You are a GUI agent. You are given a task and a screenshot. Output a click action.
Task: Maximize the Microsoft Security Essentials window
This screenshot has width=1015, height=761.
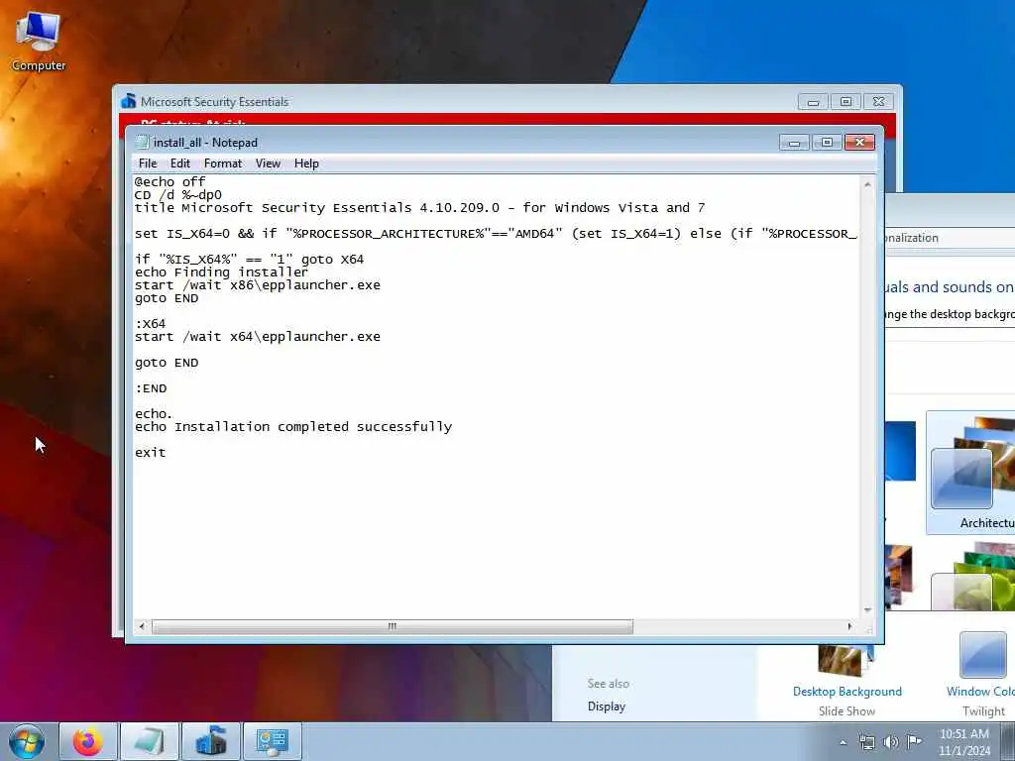pos(846,102)
